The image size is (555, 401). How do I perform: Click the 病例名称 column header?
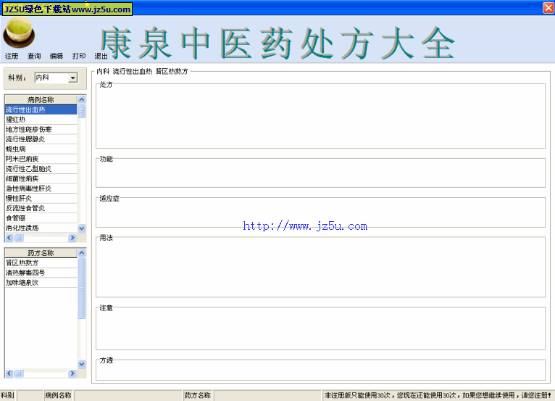pyautogui.click(x=41, y=99)
